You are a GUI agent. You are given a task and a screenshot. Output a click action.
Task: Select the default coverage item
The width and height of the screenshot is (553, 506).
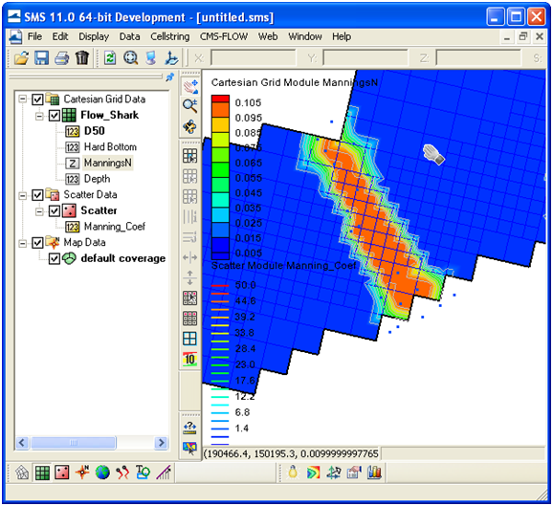pyautogui.click(x=123, y=258)
